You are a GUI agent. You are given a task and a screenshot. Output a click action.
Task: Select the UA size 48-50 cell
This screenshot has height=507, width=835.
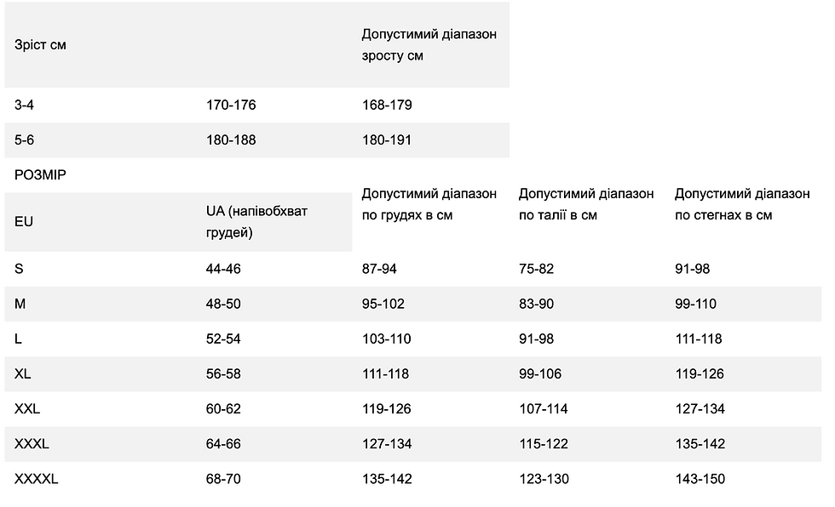pyautogui.click(x=223, y=304)
